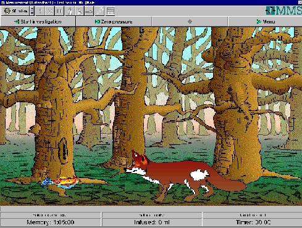
Task: Click the channel list display icon
Action: (110, 11)
